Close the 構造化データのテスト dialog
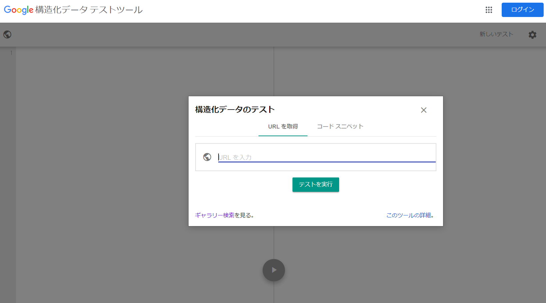Viewport: 546px width, 303px height. coord(424,110)
